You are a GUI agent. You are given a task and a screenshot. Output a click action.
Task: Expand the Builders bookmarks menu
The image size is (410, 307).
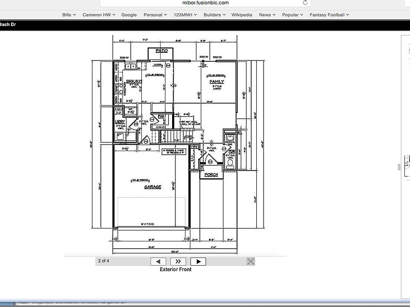[214, 15]
